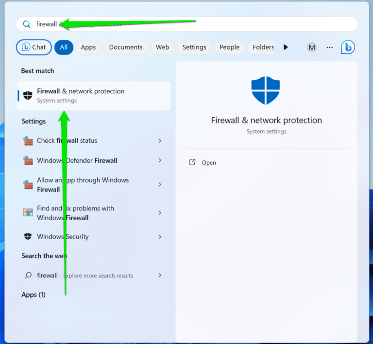Image resolution: width=373 pixels, height=344 pixels.
Task: Click the black shield icon of best match
Action: pyautogui.click(x=28, y=96)
